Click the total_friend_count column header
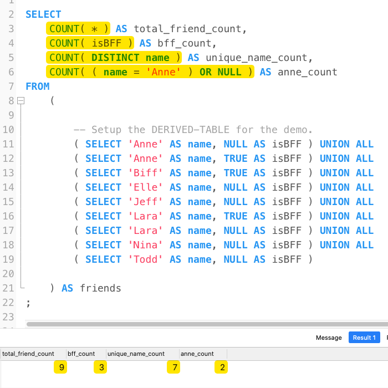 click(28, 354)
